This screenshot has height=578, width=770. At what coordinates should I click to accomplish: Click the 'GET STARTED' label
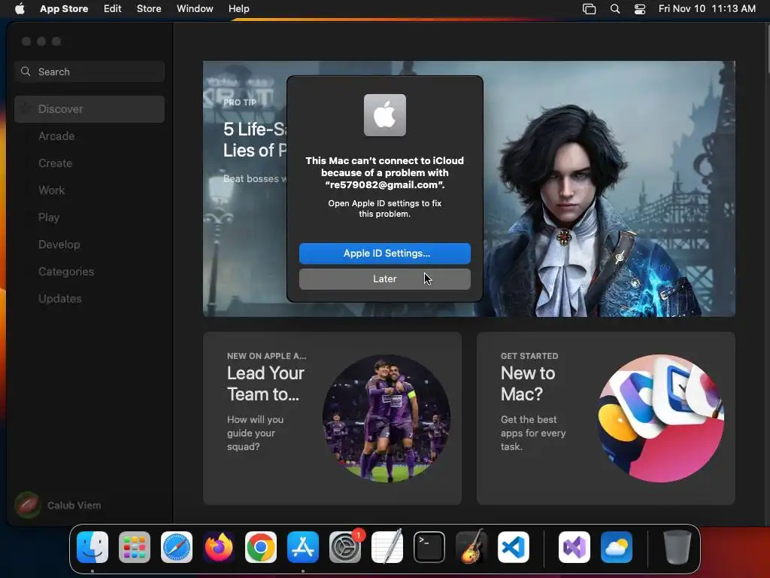(529, 356)
